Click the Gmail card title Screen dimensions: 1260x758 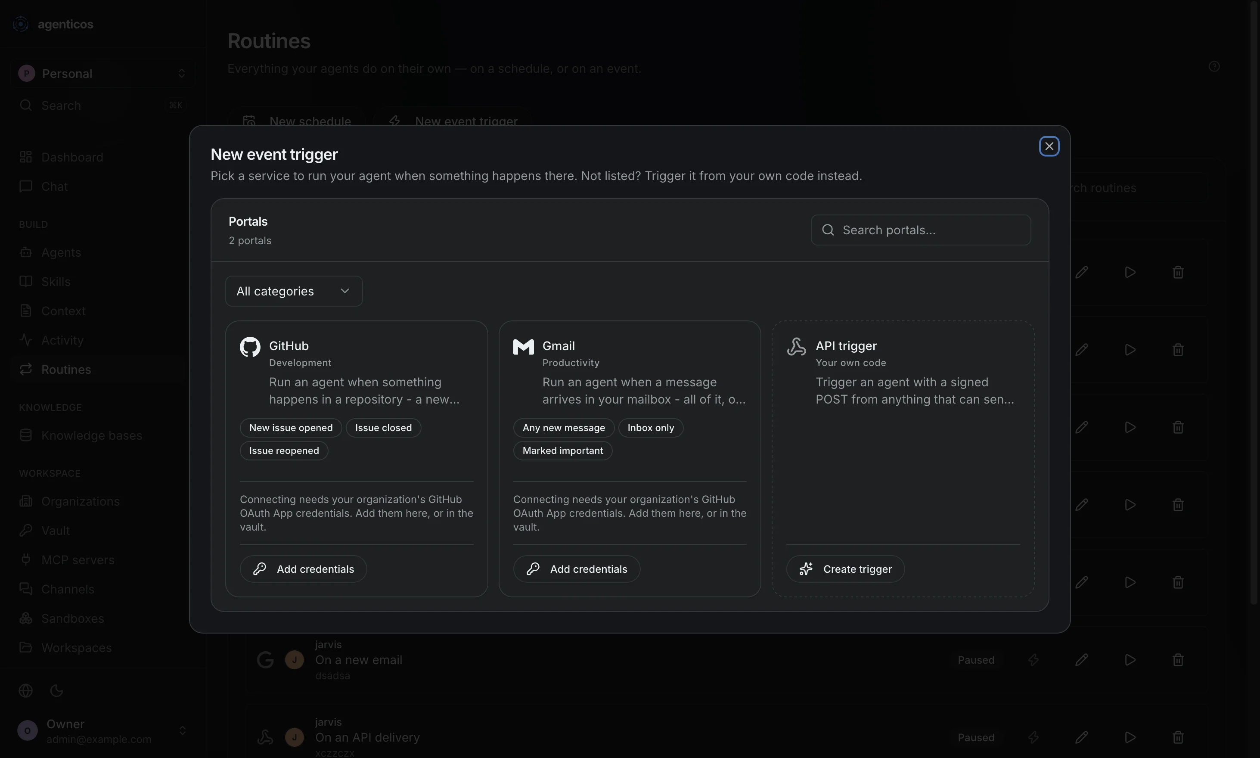[558, 346]
